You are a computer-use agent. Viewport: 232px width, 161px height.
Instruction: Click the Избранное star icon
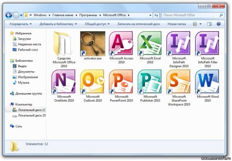click(x=12, y=33)
